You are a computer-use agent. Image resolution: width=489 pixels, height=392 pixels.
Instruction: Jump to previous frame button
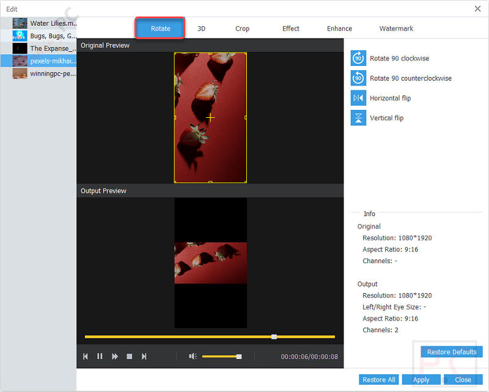pyautogui.click(x=86, y=356)
